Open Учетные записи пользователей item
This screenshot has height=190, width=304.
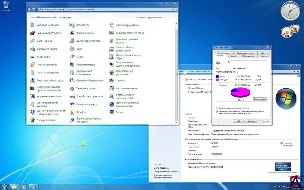[122, 96]
